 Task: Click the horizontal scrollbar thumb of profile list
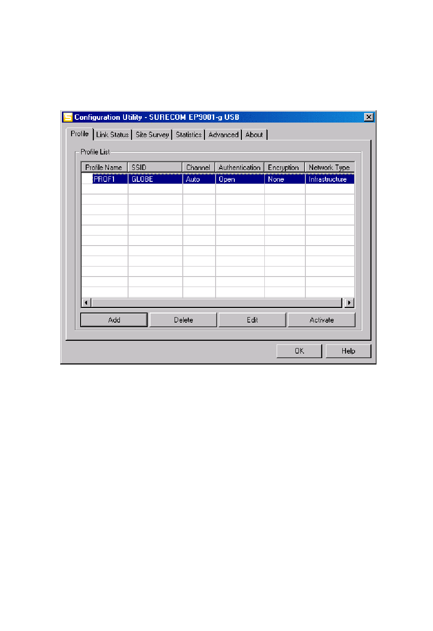(216, 303)
